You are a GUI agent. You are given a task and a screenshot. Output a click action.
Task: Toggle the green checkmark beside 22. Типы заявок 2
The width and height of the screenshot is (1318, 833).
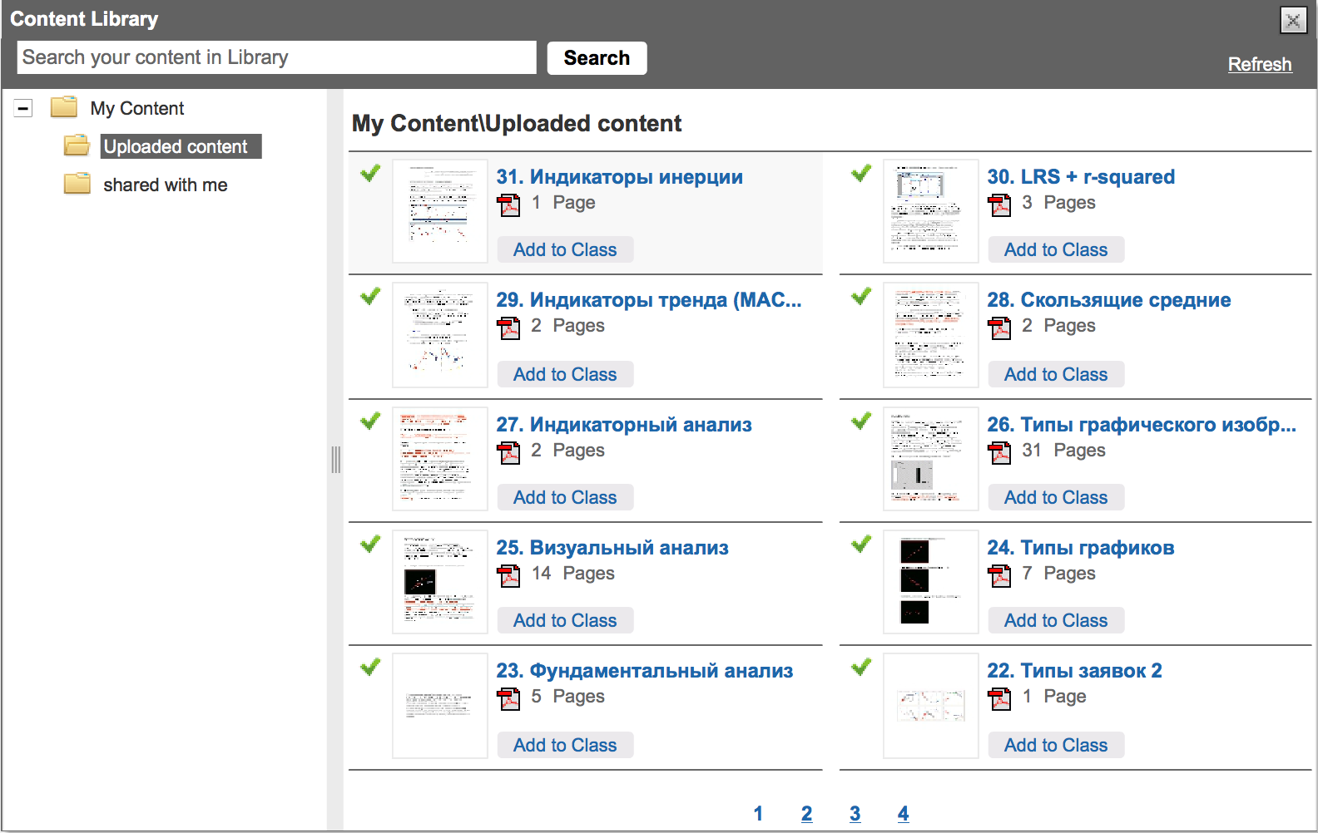tap(861, 667)
